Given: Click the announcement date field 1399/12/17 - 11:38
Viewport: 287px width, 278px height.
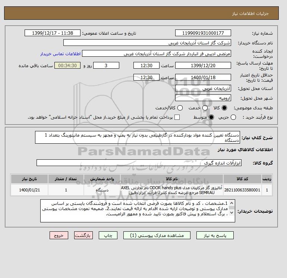Looking at the screenshot, I should (53, 33).
